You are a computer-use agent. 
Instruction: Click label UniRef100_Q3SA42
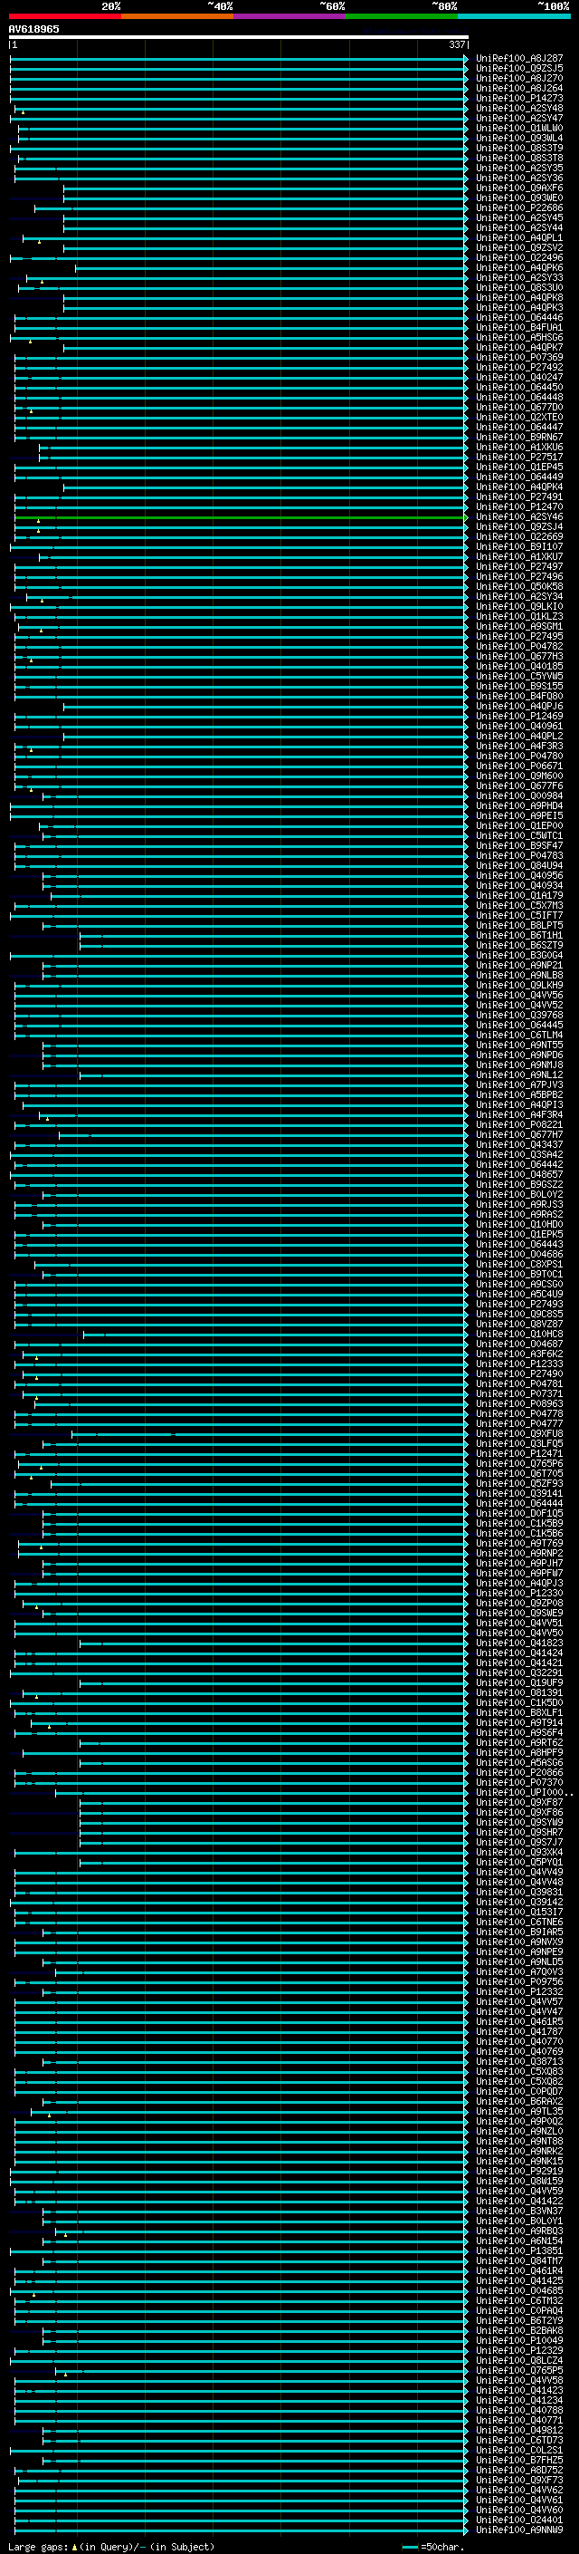(x=518, y=1155)
